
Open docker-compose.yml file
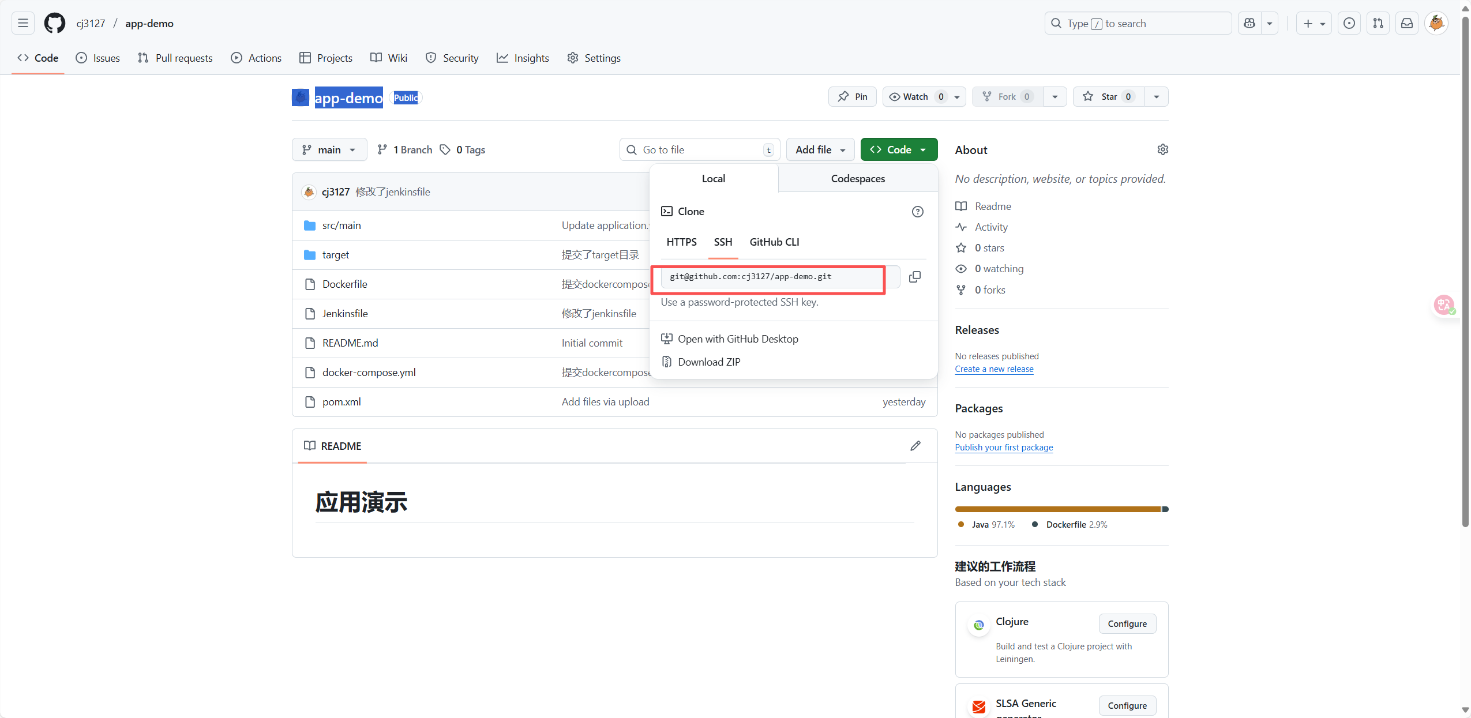point(369,373)
